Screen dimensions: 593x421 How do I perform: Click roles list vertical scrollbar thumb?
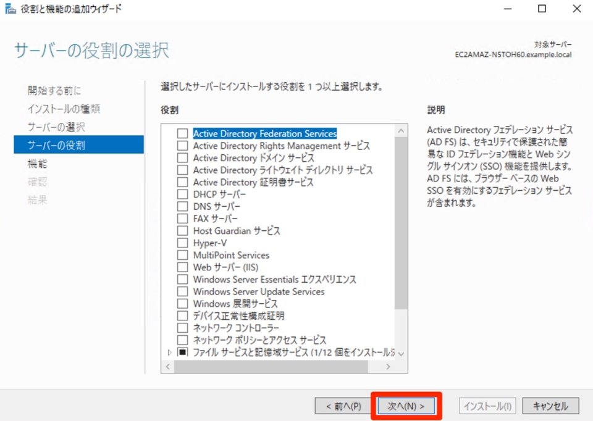pyautogui.click(x=401, y=223)
